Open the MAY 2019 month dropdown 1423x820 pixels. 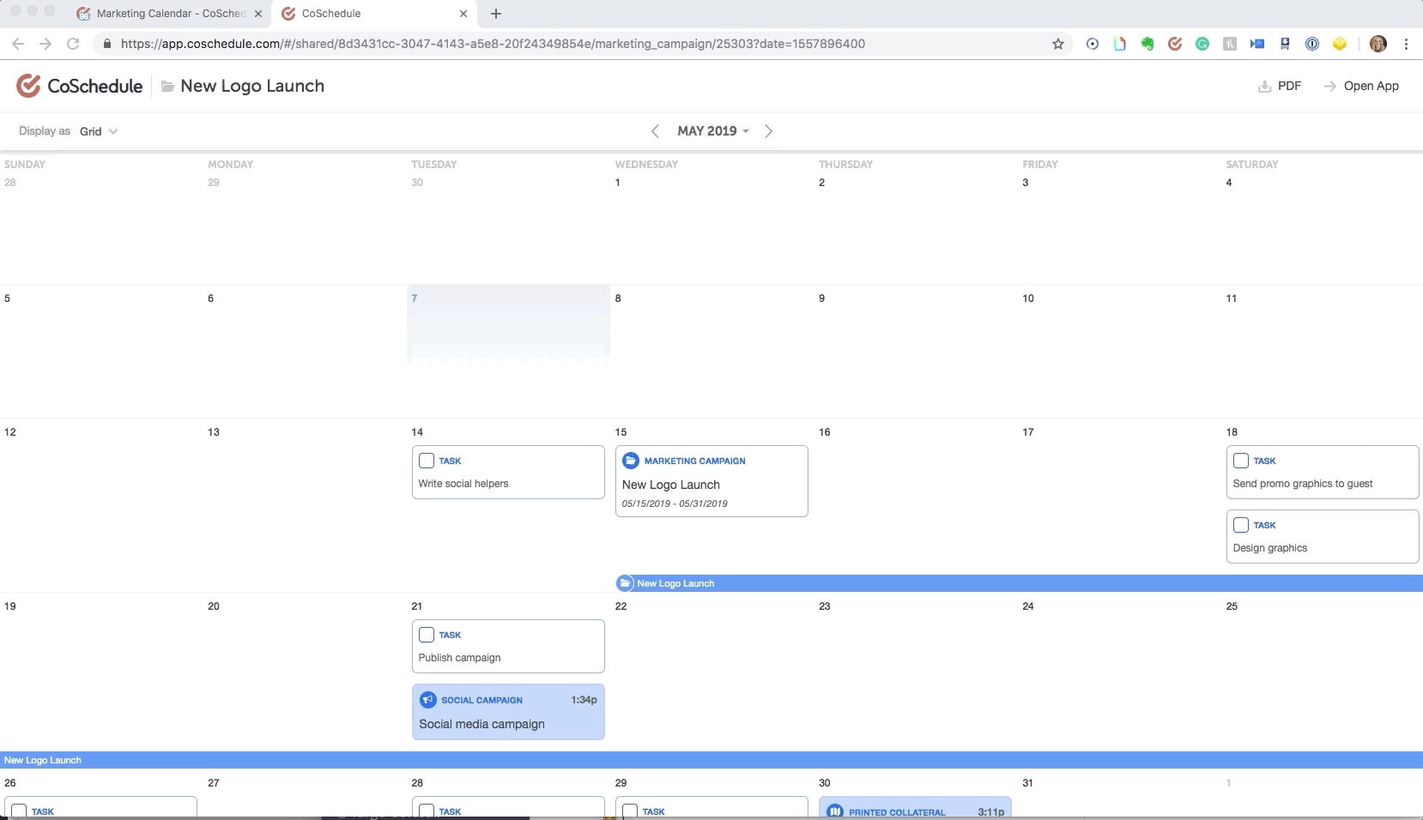(x=713, y=131)
